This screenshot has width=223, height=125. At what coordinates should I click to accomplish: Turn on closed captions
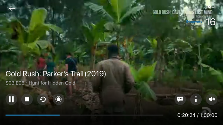pyautogui.click(x=180, y=99)
